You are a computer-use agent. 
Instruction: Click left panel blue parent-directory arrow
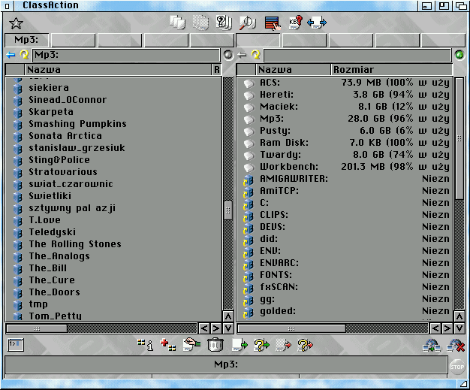(x=11, y=55)
